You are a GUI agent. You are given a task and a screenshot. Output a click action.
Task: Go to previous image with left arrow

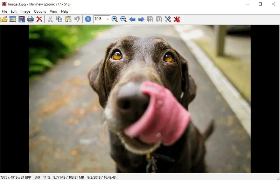click(x=132, y=19)
